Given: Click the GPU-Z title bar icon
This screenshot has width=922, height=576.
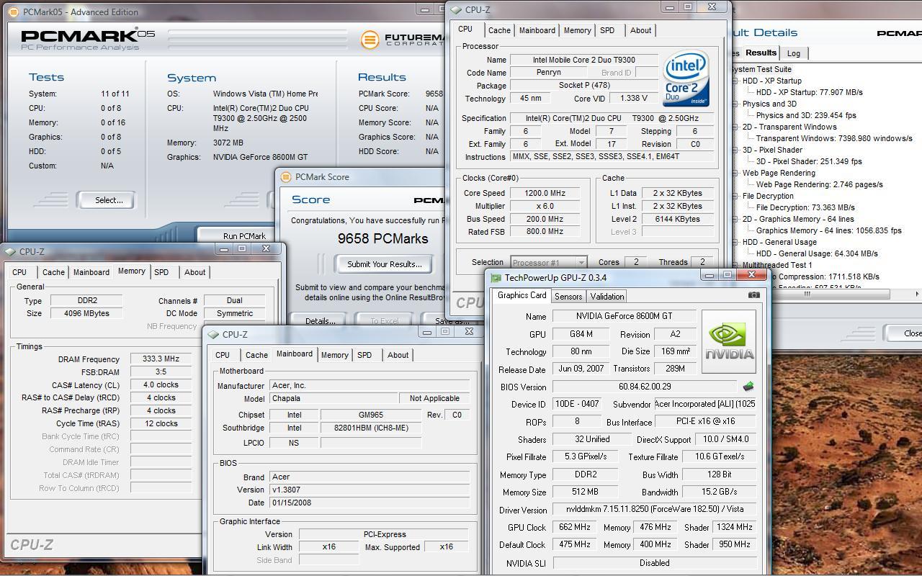Looking at the screenshot, I should coord(496,278).
